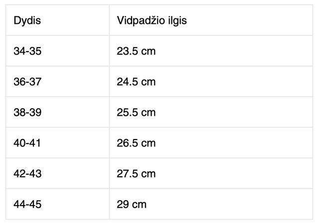Click the Vidpadžio ilgis column header
319x224 pixels.
coord(152,21)
